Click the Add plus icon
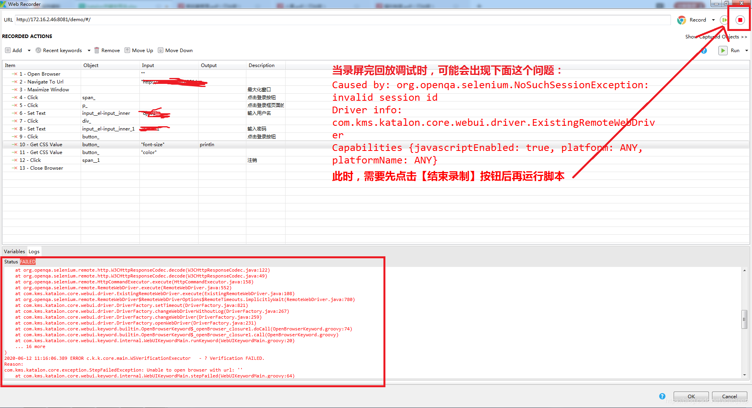Viewport: 752px width, 408px height. [8, 51]
